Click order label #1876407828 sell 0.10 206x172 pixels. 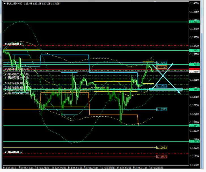[x=16, y=74]
